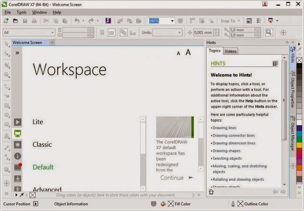Viewport: 304px width, 211px height.
Task: Click the Open folder icon
Action: tap(15, 21)
